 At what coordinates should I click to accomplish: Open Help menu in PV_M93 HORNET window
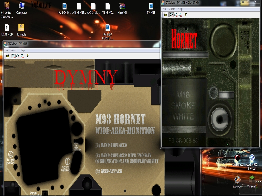click(x=180, y=9)
